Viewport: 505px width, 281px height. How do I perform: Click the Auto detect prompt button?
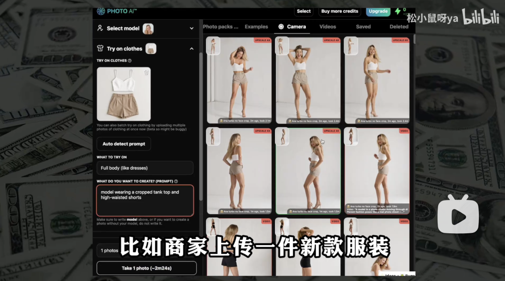123,144
